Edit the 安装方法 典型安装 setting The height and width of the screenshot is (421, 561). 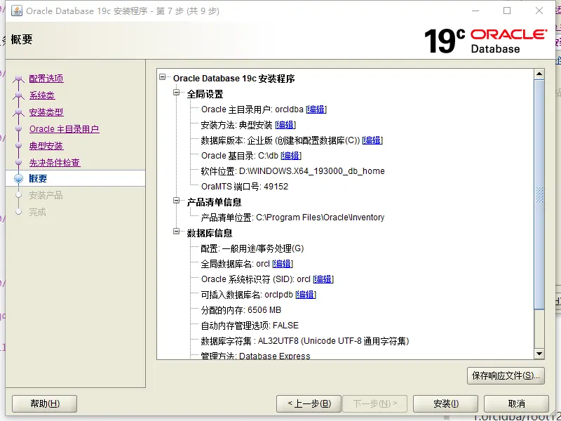coord(285,125)
